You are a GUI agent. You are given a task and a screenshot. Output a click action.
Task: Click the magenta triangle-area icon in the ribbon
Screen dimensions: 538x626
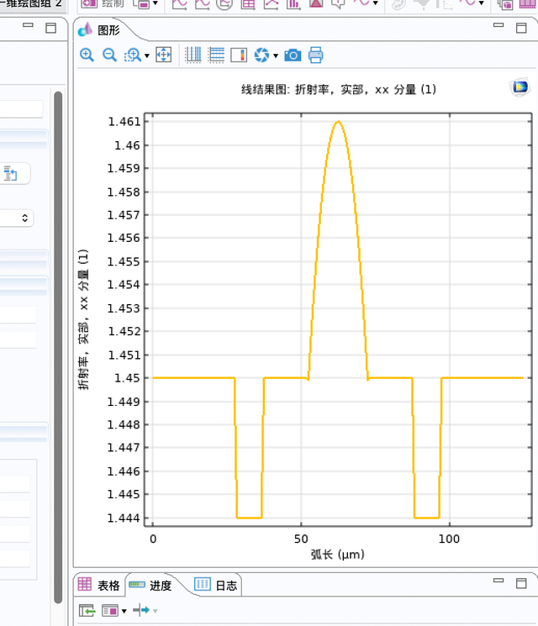(316, 3)
